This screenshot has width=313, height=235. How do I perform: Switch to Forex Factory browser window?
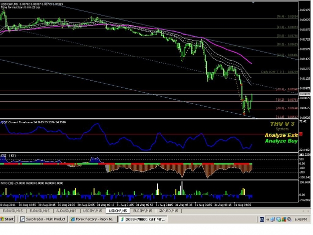pos(93,219)
